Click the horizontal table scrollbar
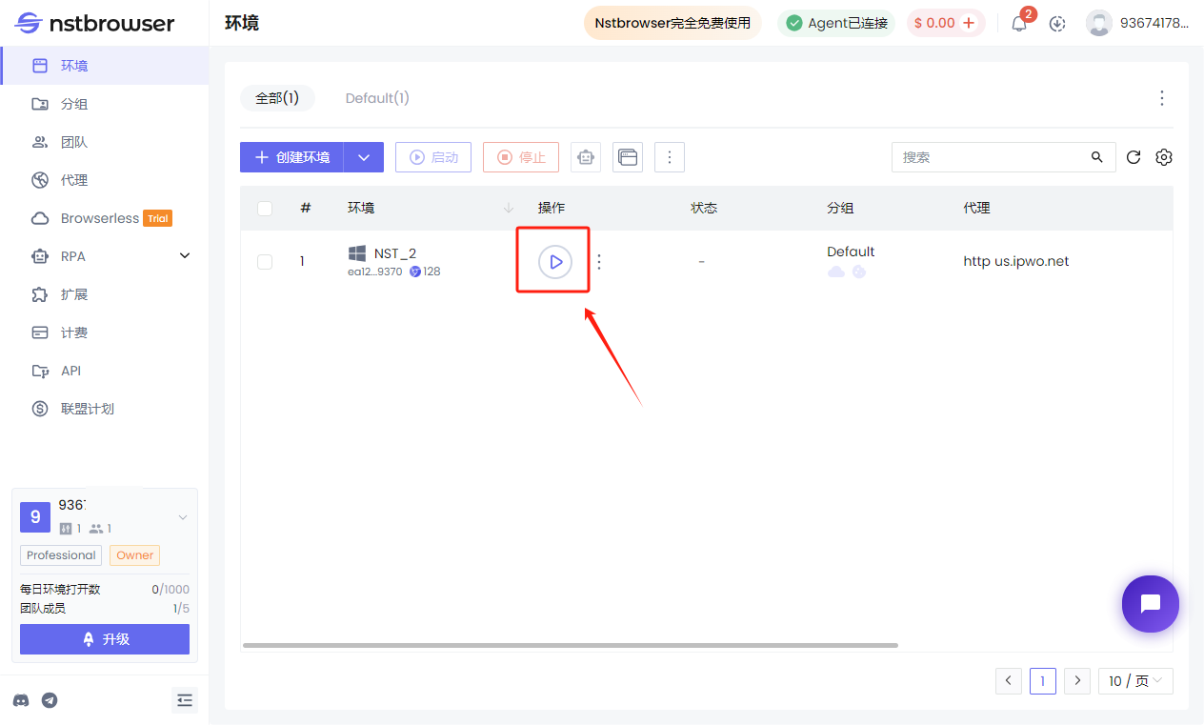This screenshot has width=1204, height=725. pyautogui.click(x=571, y=645)
